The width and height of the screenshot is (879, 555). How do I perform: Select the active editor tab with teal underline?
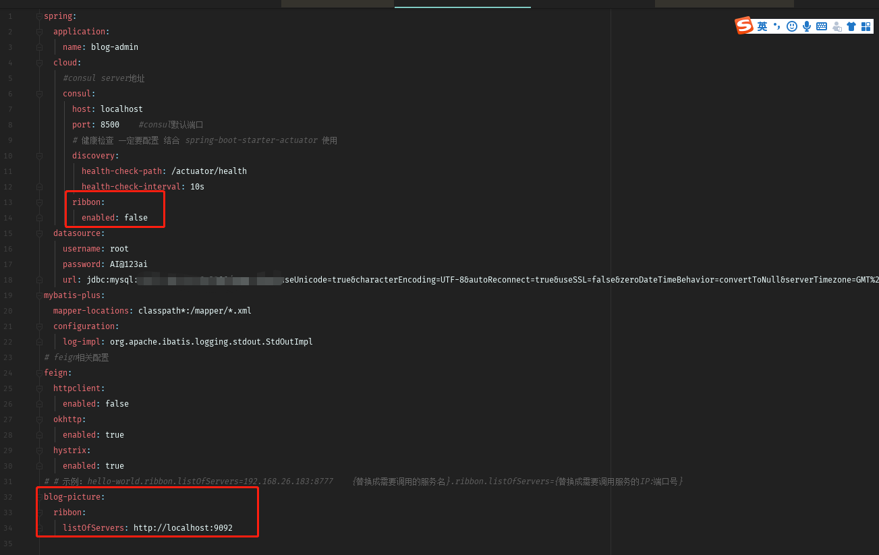tap(462, 3)
